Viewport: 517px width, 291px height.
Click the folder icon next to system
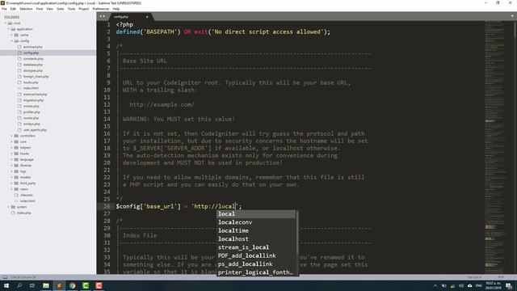pos(13,207)
